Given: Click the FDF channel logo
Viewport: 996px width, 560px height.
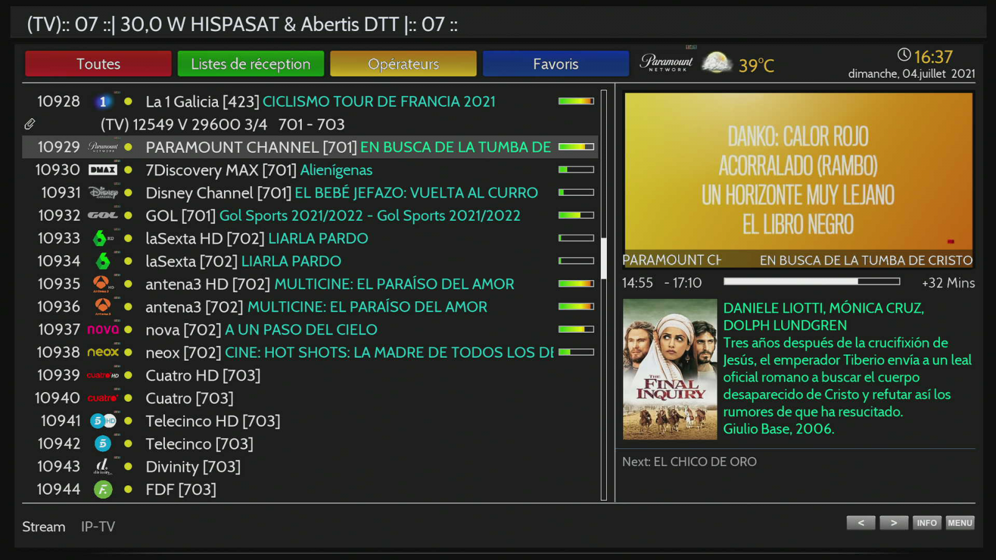Looking at the screenshot, I should (103, 490).
